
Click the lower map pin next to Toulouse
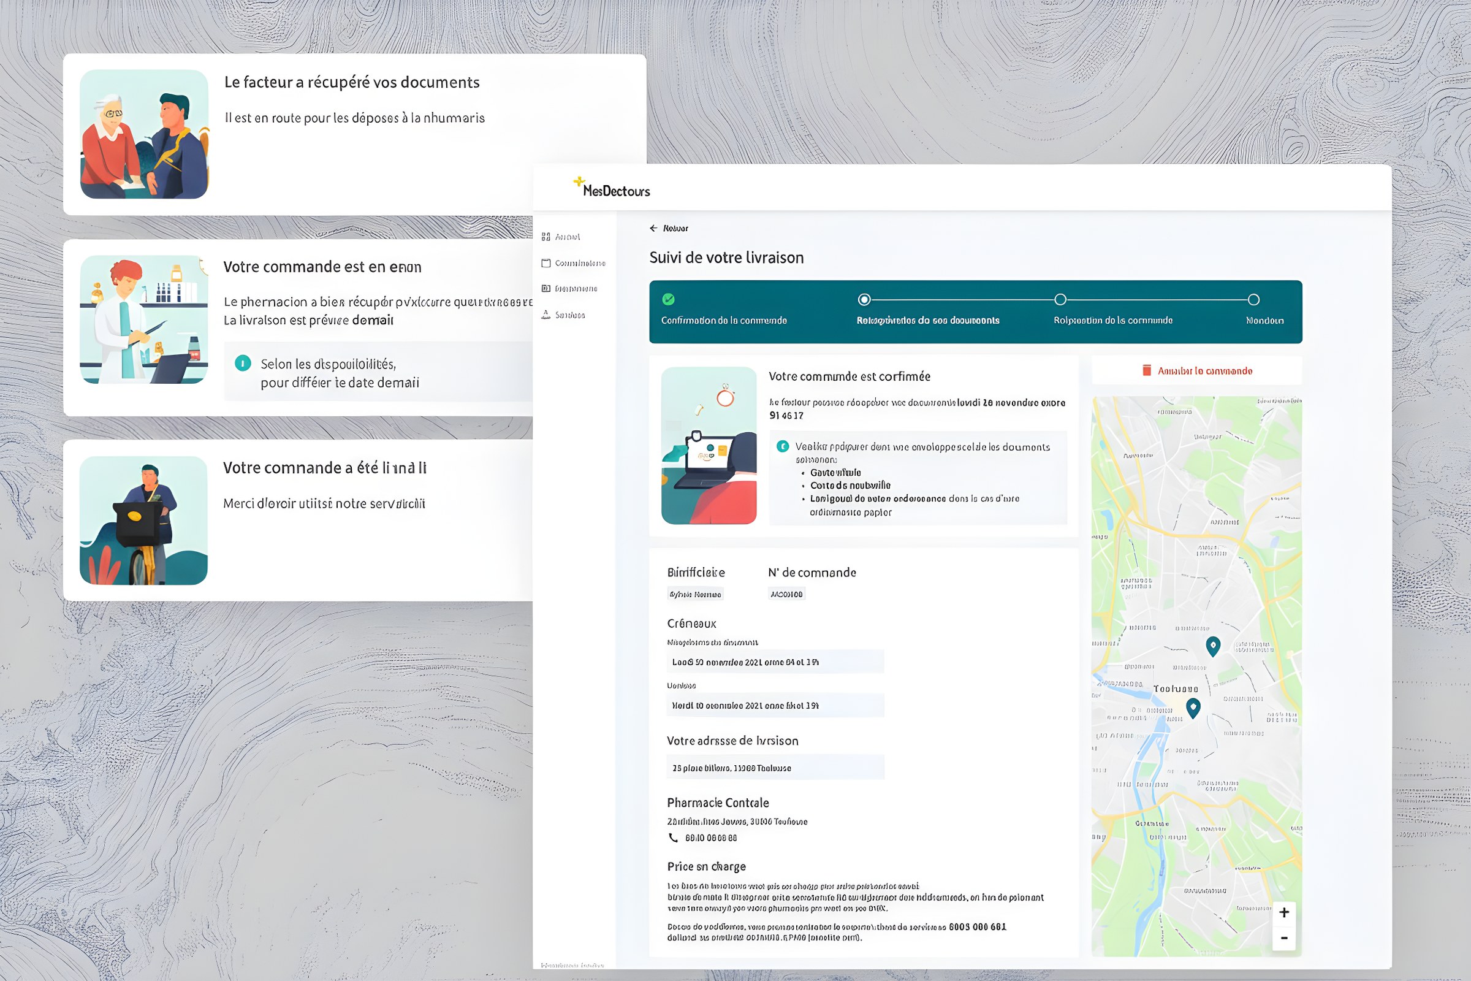[1193, 708]
